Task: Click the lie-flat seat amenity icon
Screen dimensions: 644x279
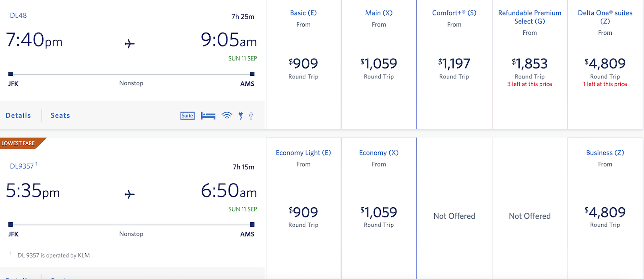Action: pos(208,116)
